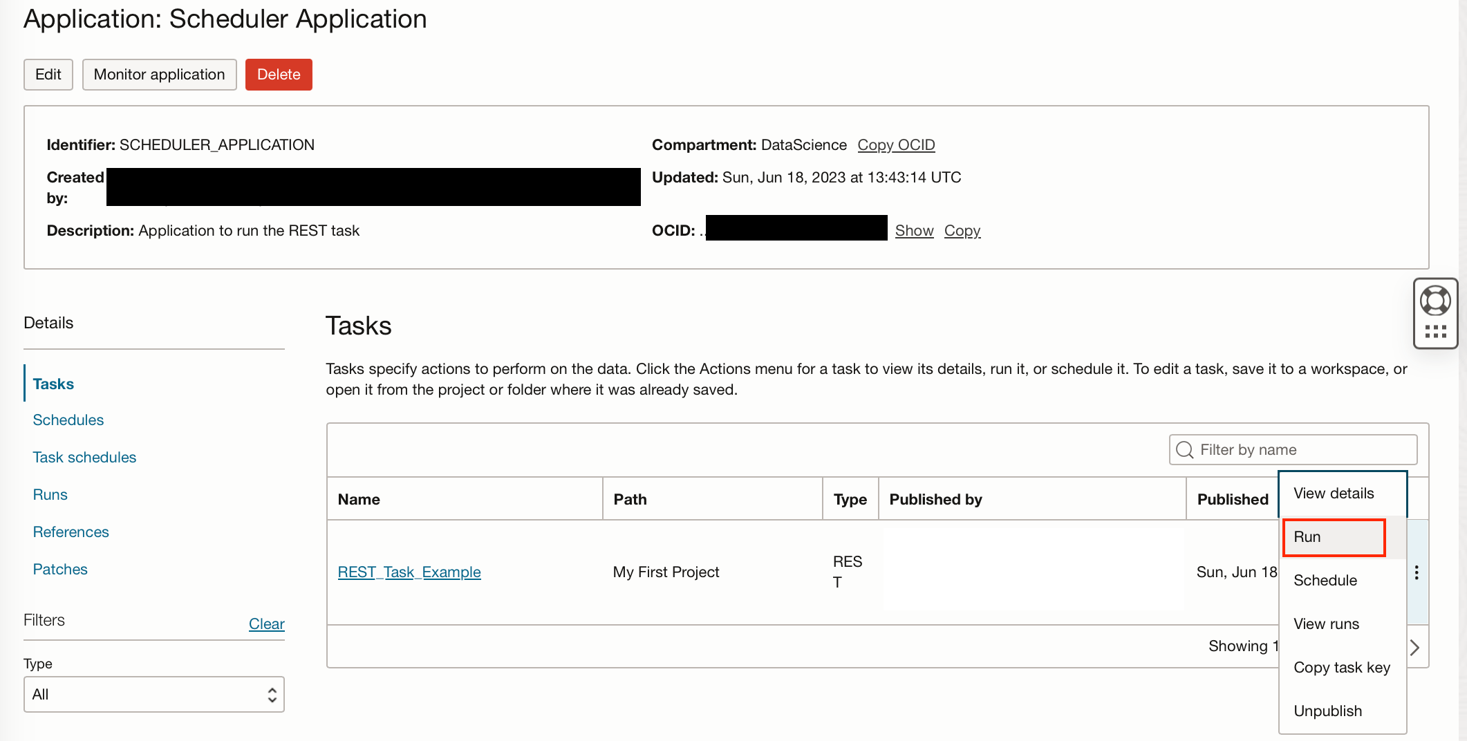
Task: Open the help lifesaver icon
Action: [x=1436, y=300]
